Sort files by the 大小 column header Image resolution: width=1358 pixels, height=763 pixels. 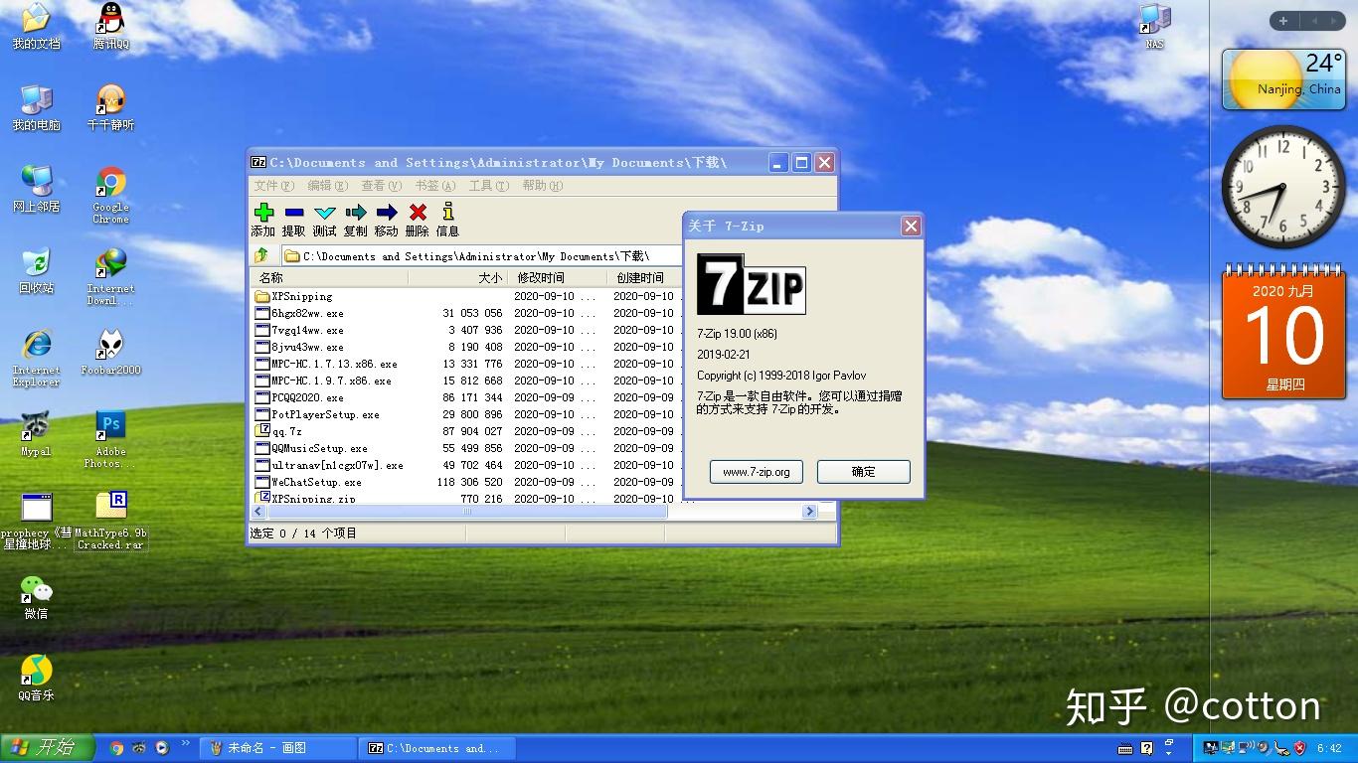point(489,278)
